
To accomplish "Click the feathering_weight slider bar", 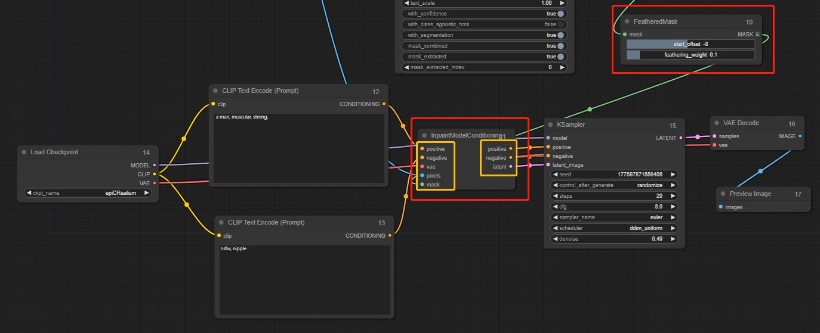I will tap(690, 55).
